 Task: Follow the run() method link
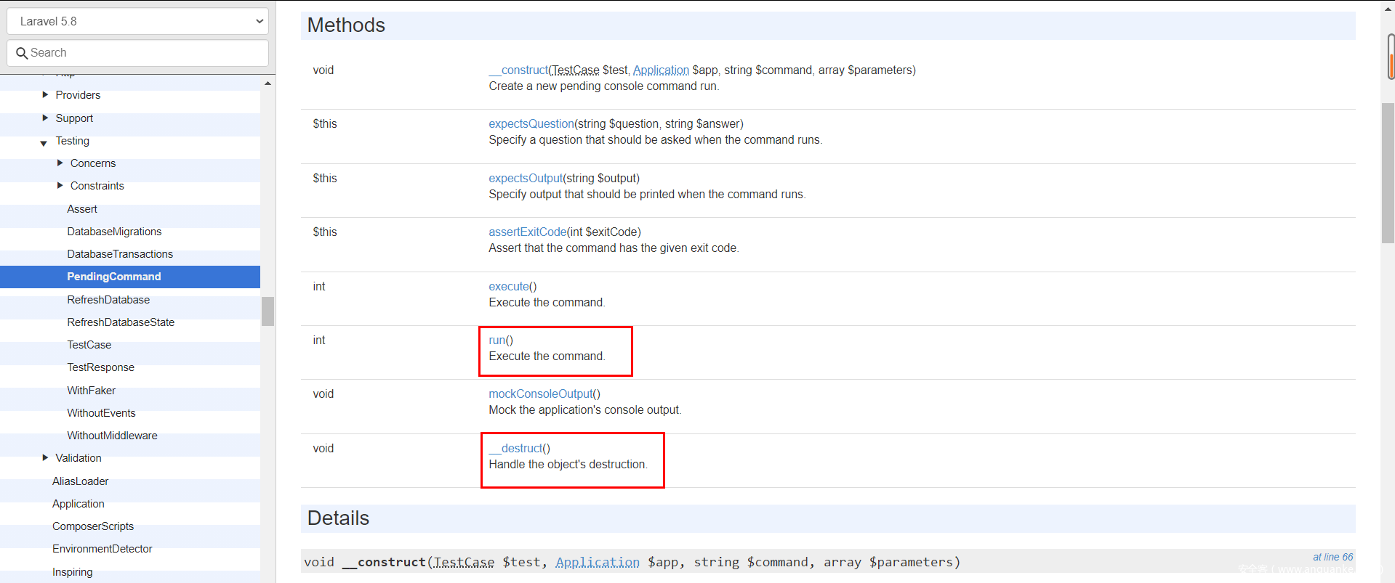pos(497,341)
